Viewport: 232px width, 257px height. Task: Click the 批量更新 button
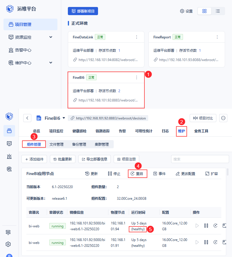pyautogui.click(x=63, y=159)
